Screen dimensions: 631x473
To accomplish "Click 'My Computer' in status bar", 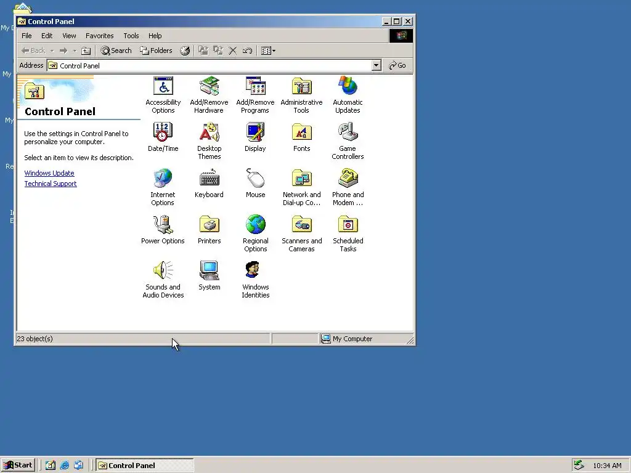I will pos(352,339).
